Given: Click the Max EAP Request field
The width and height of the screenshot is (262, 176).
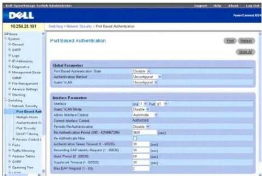Looking at the screenshot, I should pyautogui.click(x=141, y=169).
